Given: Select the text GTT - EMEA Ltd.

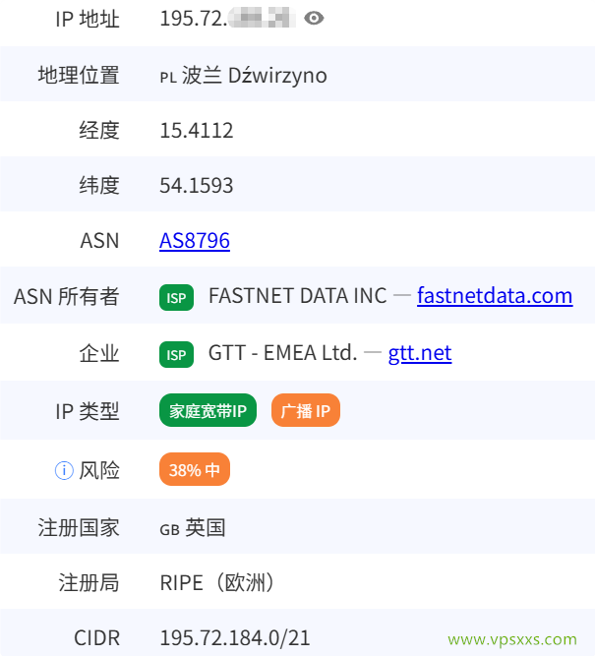Looking at the screenshot, I should coord(283,353).
